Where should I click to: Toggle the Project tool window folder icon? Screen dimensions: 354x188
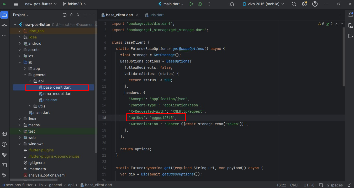click(x=4, y=15)
